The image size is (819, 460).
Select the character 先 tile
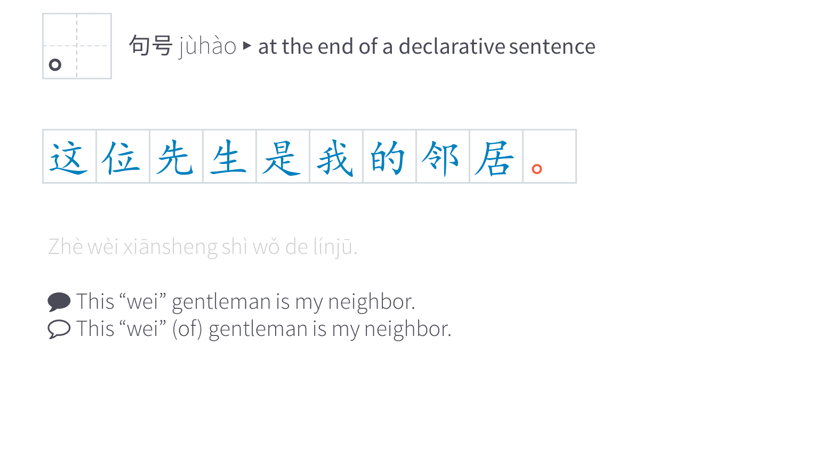(176, 157)
